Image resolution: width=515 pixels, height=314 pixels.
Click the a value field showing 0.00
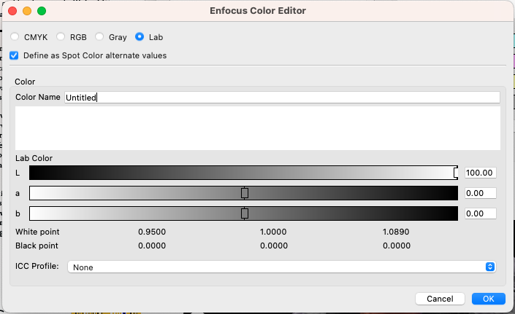click(481, 193)
